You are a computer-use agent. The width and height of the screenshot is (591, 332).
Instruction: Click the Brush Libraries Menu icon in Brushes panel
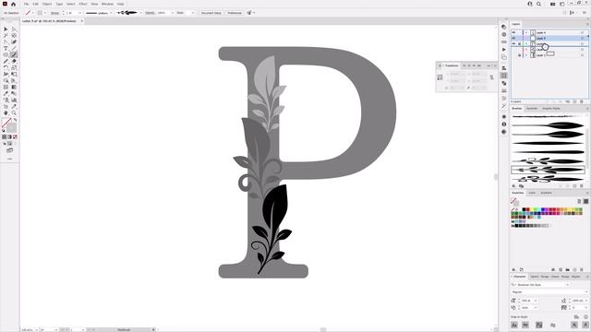(x=513, y=186)
